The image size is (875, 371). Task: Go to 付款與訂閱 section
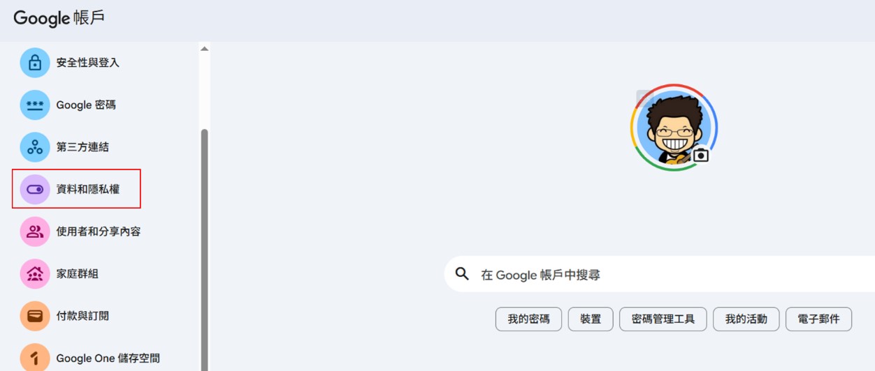82,316
